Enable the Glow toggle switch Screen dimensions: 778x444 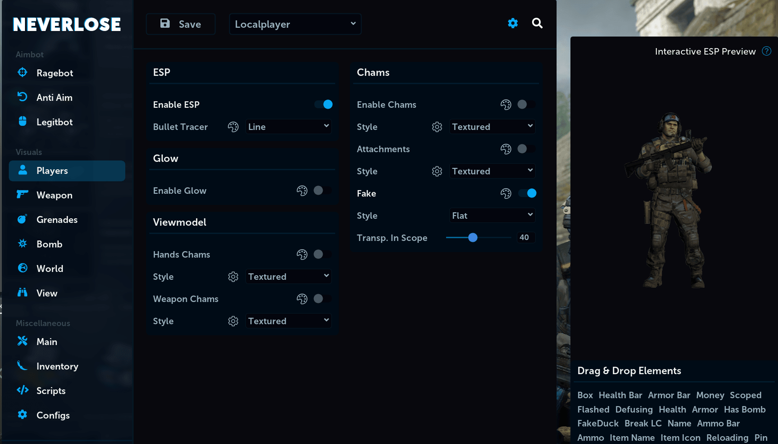click(323, 191)
